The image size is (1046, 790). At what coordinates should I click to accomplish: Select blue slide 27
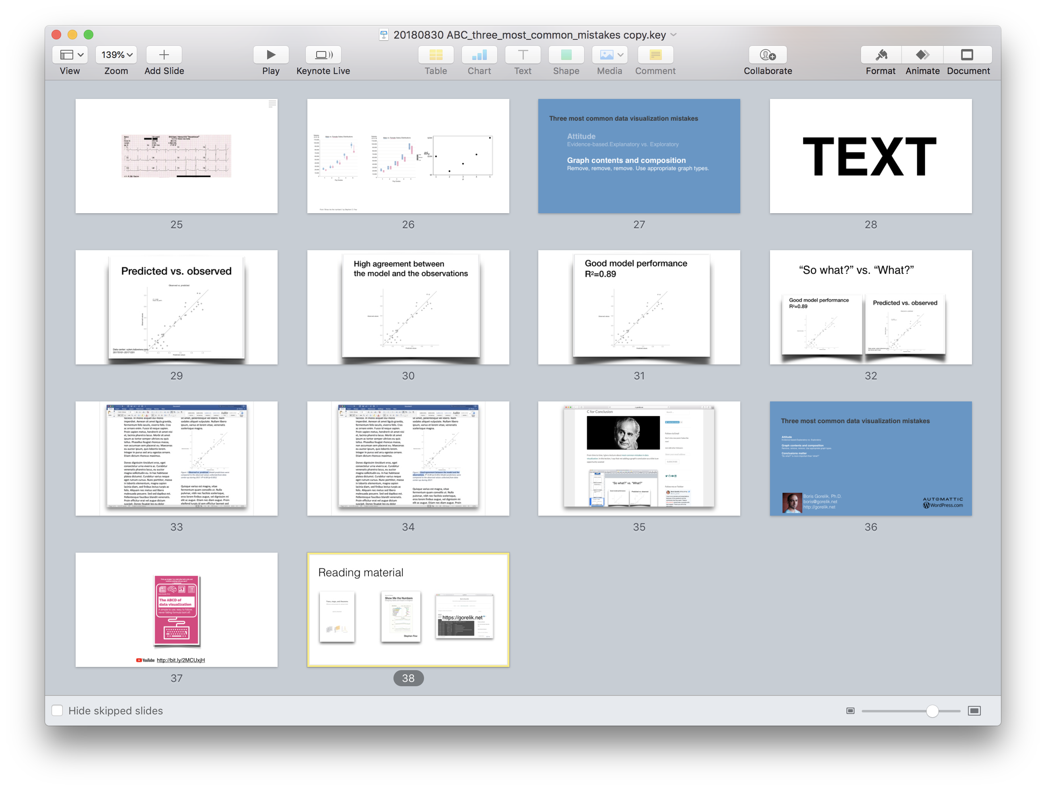click(x=639, y=156)
